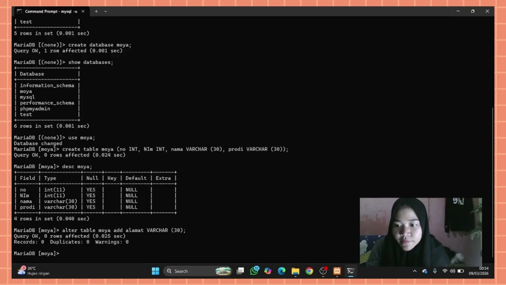Click the OBS Studio taskbar icon

tap(323, 271)
